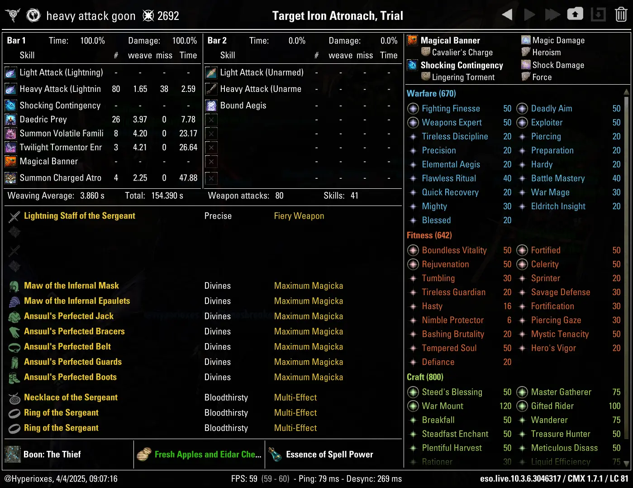The image size is (633, 488).
Task: Click the champion points star beside 2692
Action: coord(148,16)
